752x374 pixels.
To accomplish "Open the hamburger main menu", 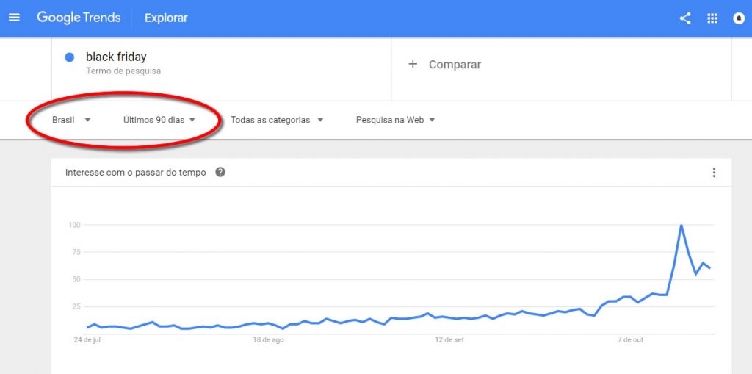I will pos(14,18).
